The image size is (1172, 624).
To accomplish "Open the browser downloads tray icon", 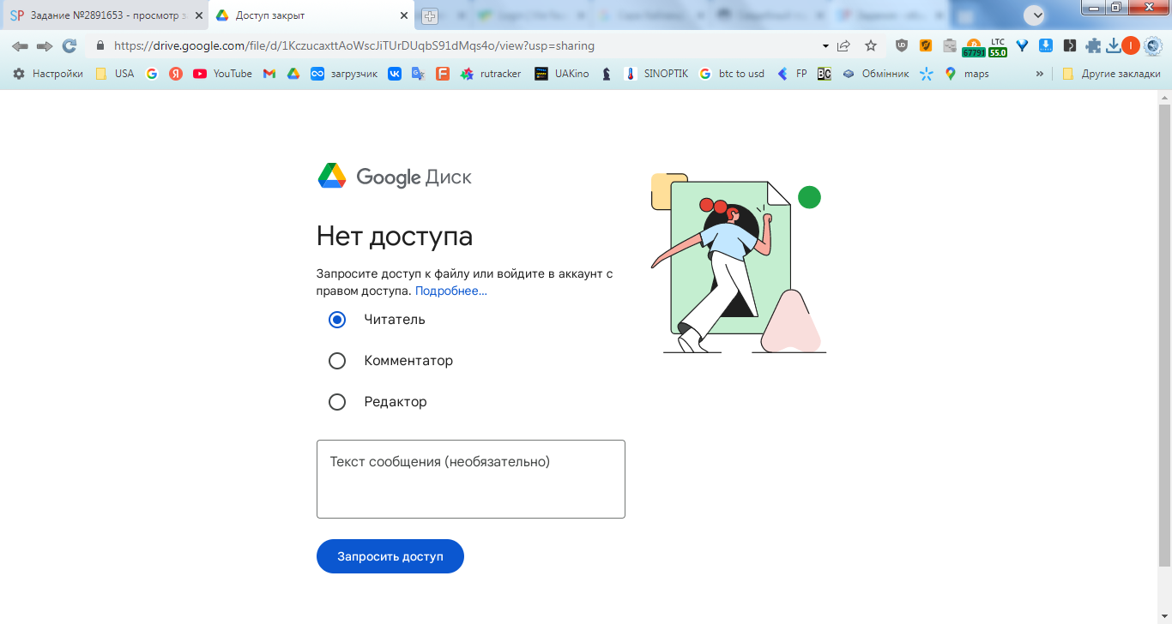I will click(1113, 45).
